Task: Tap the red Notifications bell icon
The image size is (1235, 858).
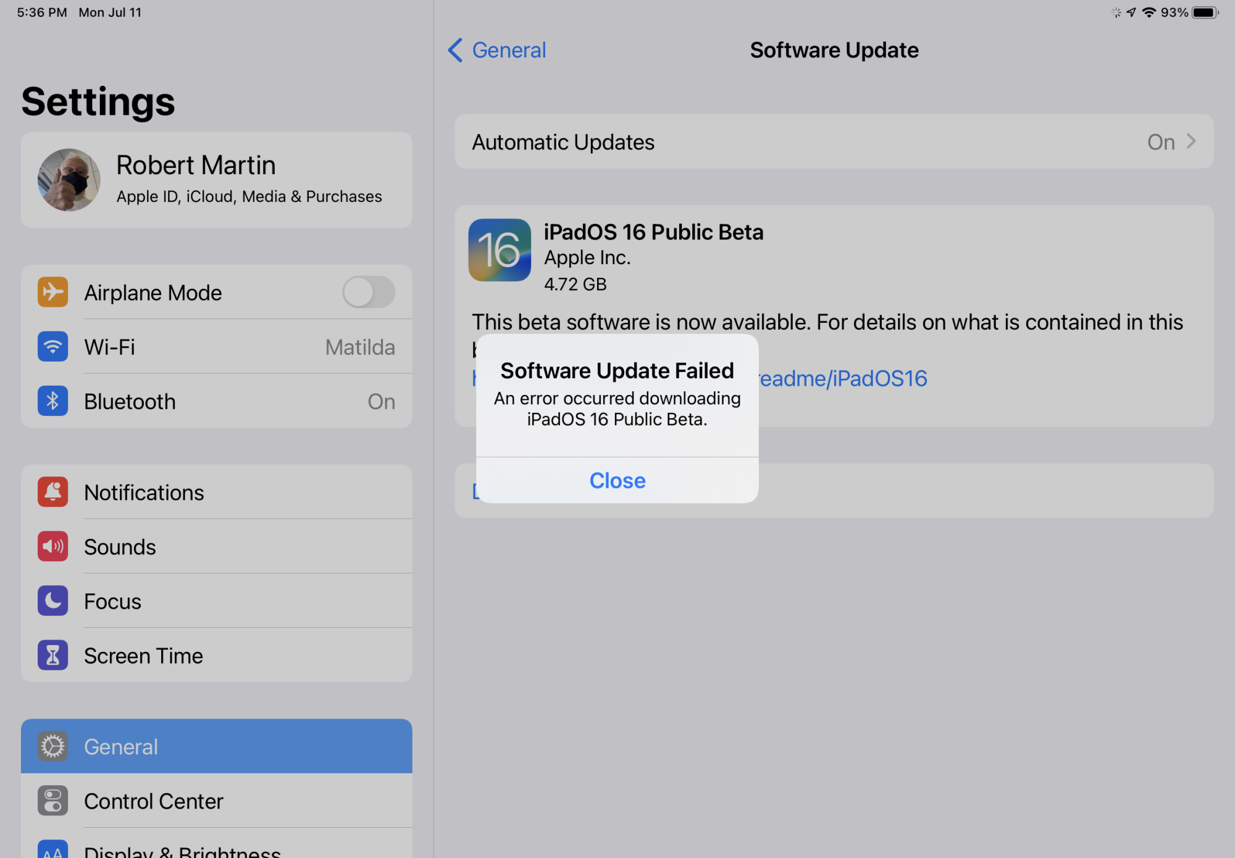Action: (x=52, y=492)
